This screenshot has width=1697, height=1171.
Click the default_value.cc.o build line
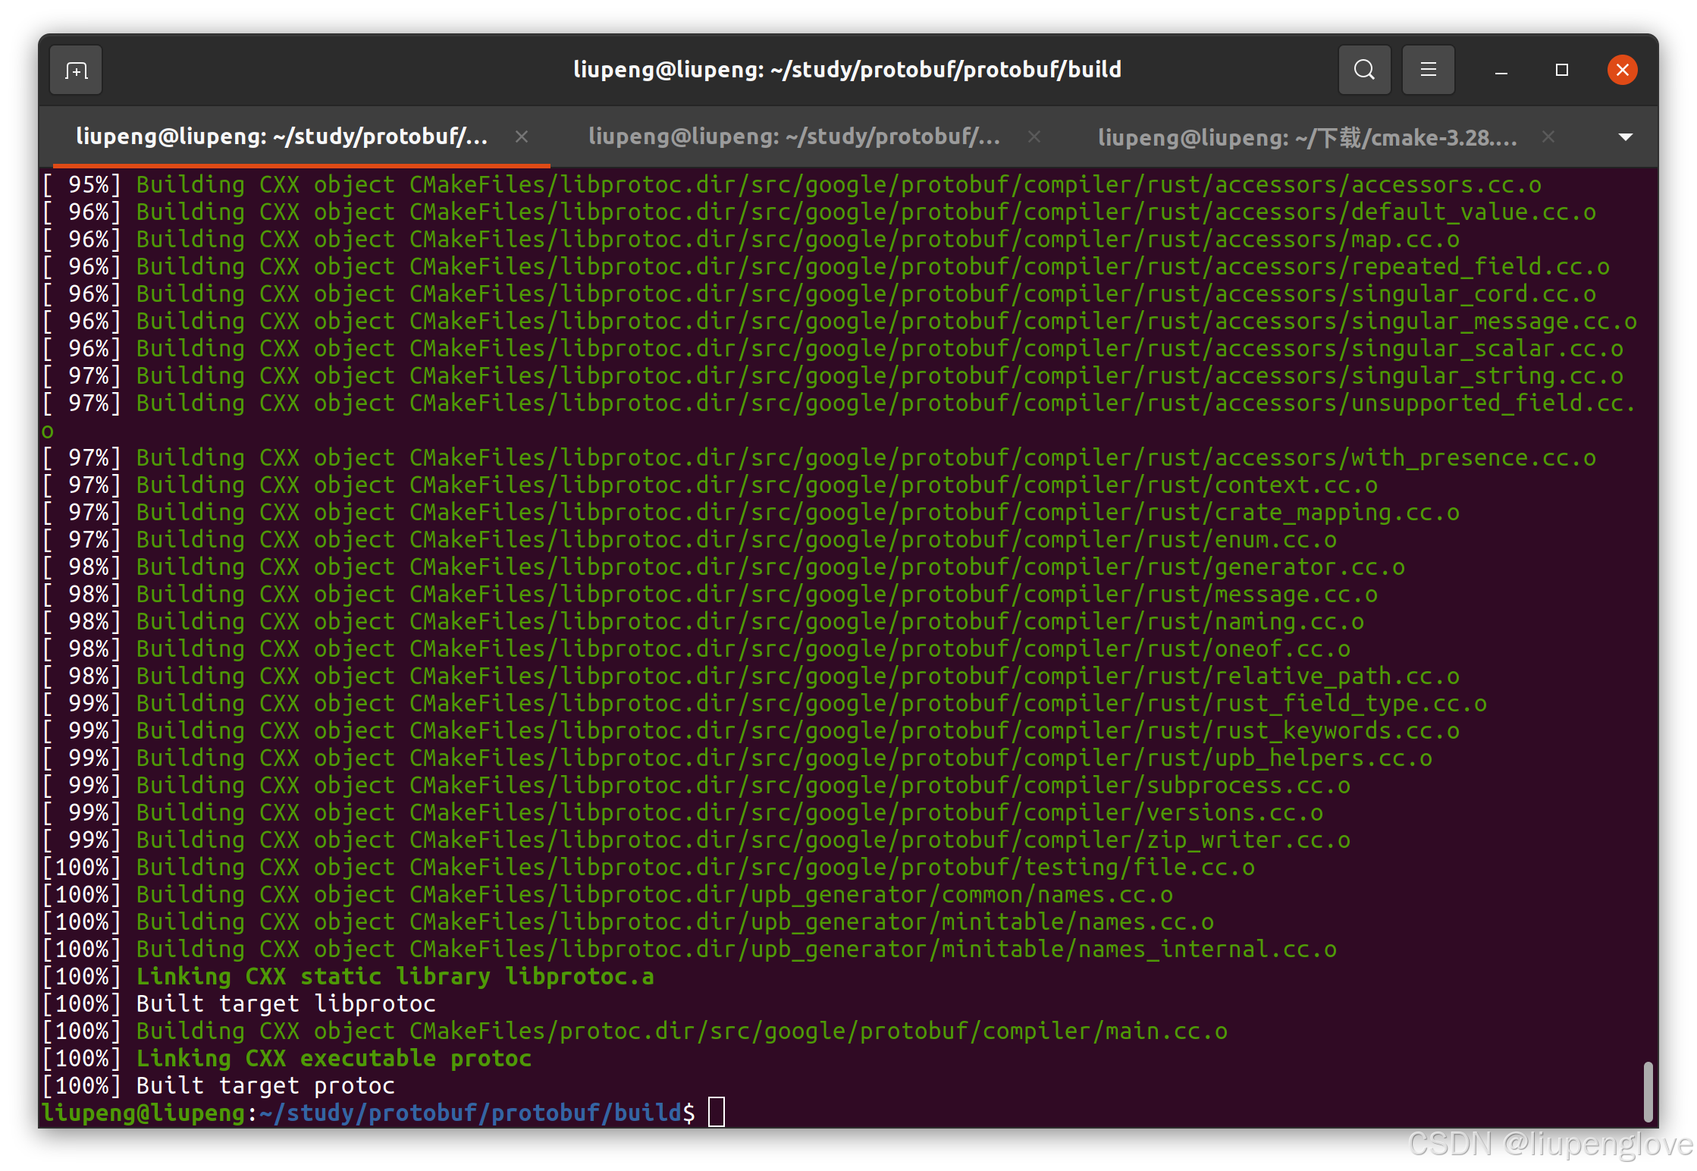[819, 212]
